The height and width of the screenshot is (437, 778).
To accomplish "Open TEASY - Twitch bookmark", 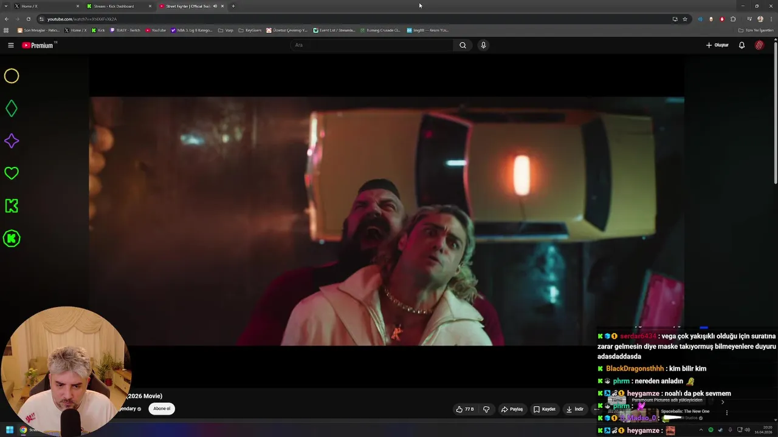I will coord(125,30).
